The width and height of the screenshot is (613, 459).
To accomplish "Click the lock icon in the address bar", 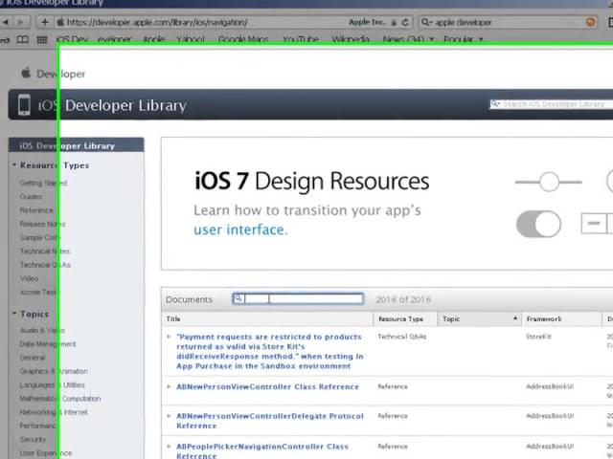I will (x=394, y=23).
